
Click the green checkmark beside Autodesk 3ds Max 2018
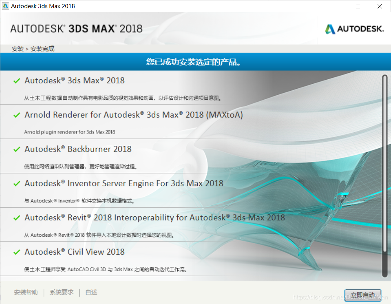[17, 81]
